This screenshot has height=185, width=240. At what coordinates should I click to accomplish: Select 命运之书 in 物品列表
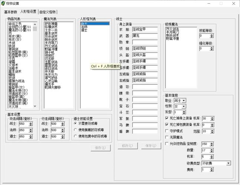click(15, 24)
